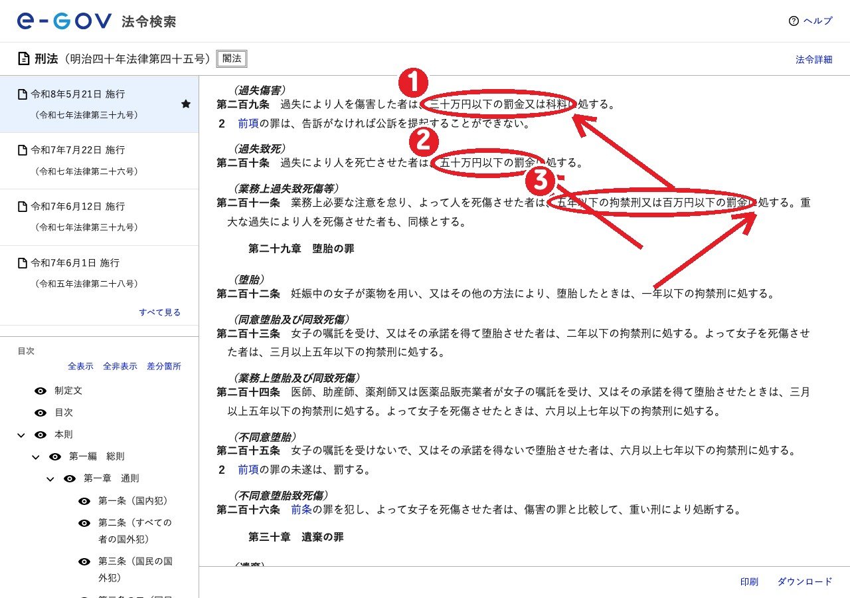Toggle visibility eye for 第一条(国内犯)
The height and width of the screenshot is (598, 850).
point(84,500)
